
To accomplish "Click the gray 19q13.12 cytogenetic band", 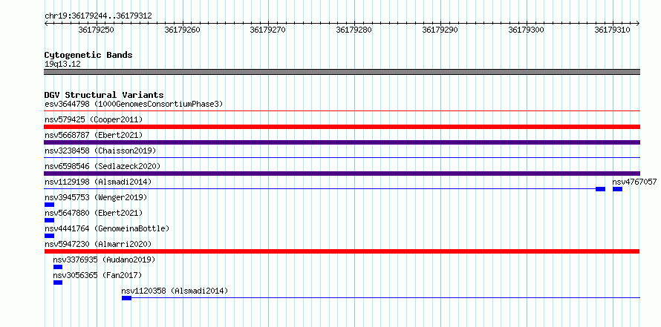I will point(342,72).
